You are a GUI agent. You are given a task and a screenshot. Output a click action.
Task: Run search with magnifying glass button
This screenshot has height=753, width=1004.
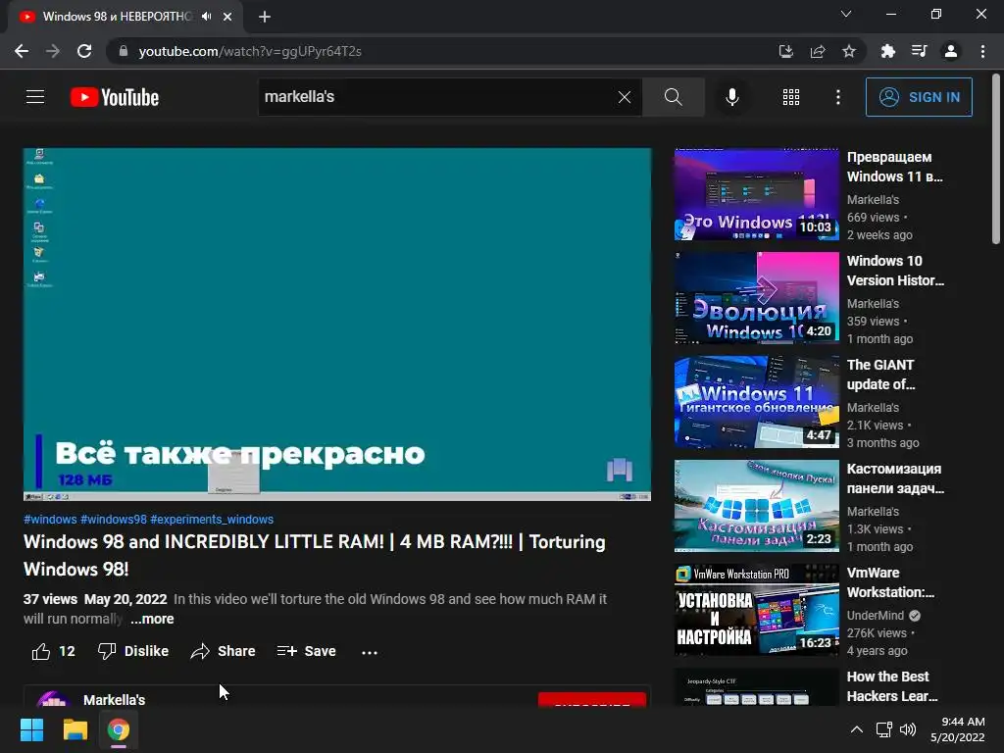click(x=673, y=97)
